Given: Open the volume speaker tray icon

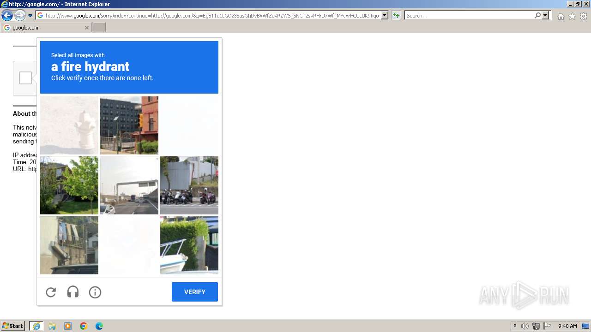Looking at the screenshot, I should click(x=525, y=326).
